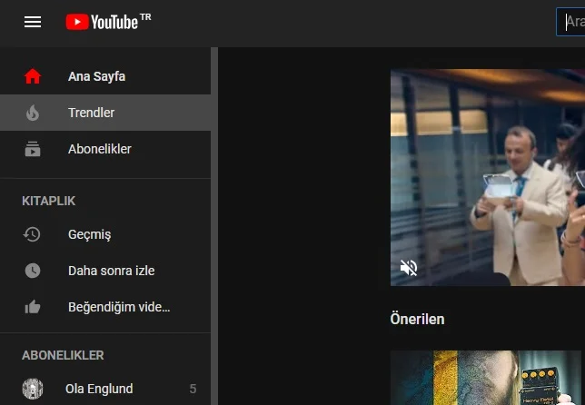Viewport: 585px width, 405px height.
Task: Open Beğendiğim videolar text entry
Action: click(x=119, y=307)
